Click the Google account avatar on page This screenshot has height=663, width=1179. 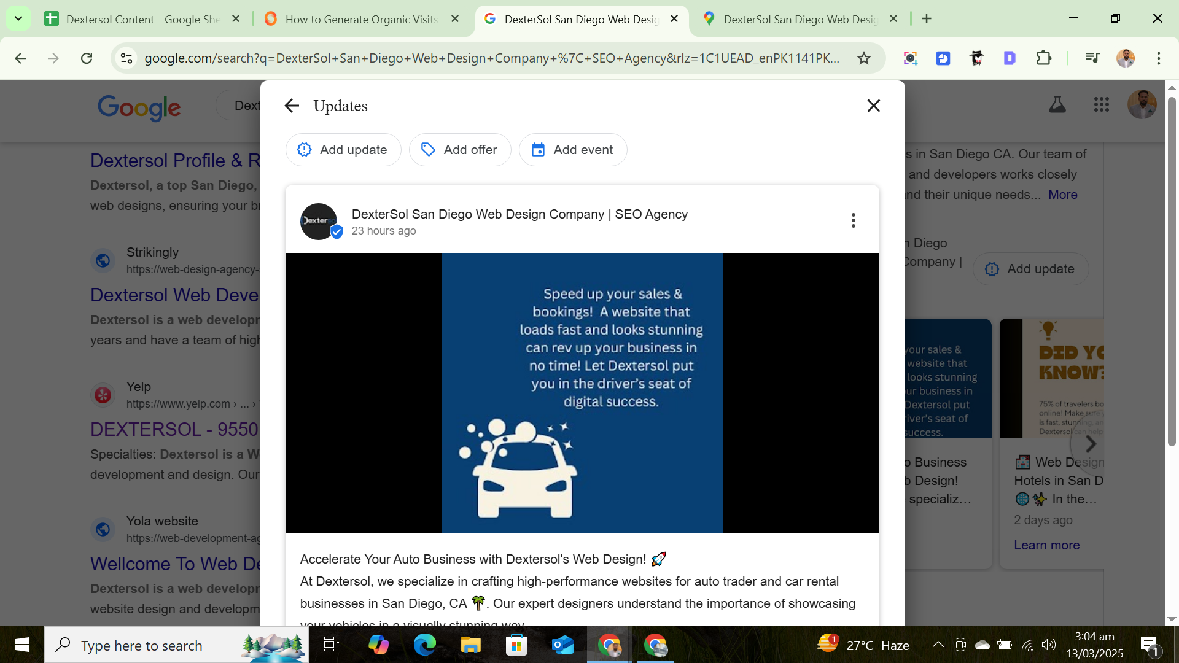(1142, 105)
